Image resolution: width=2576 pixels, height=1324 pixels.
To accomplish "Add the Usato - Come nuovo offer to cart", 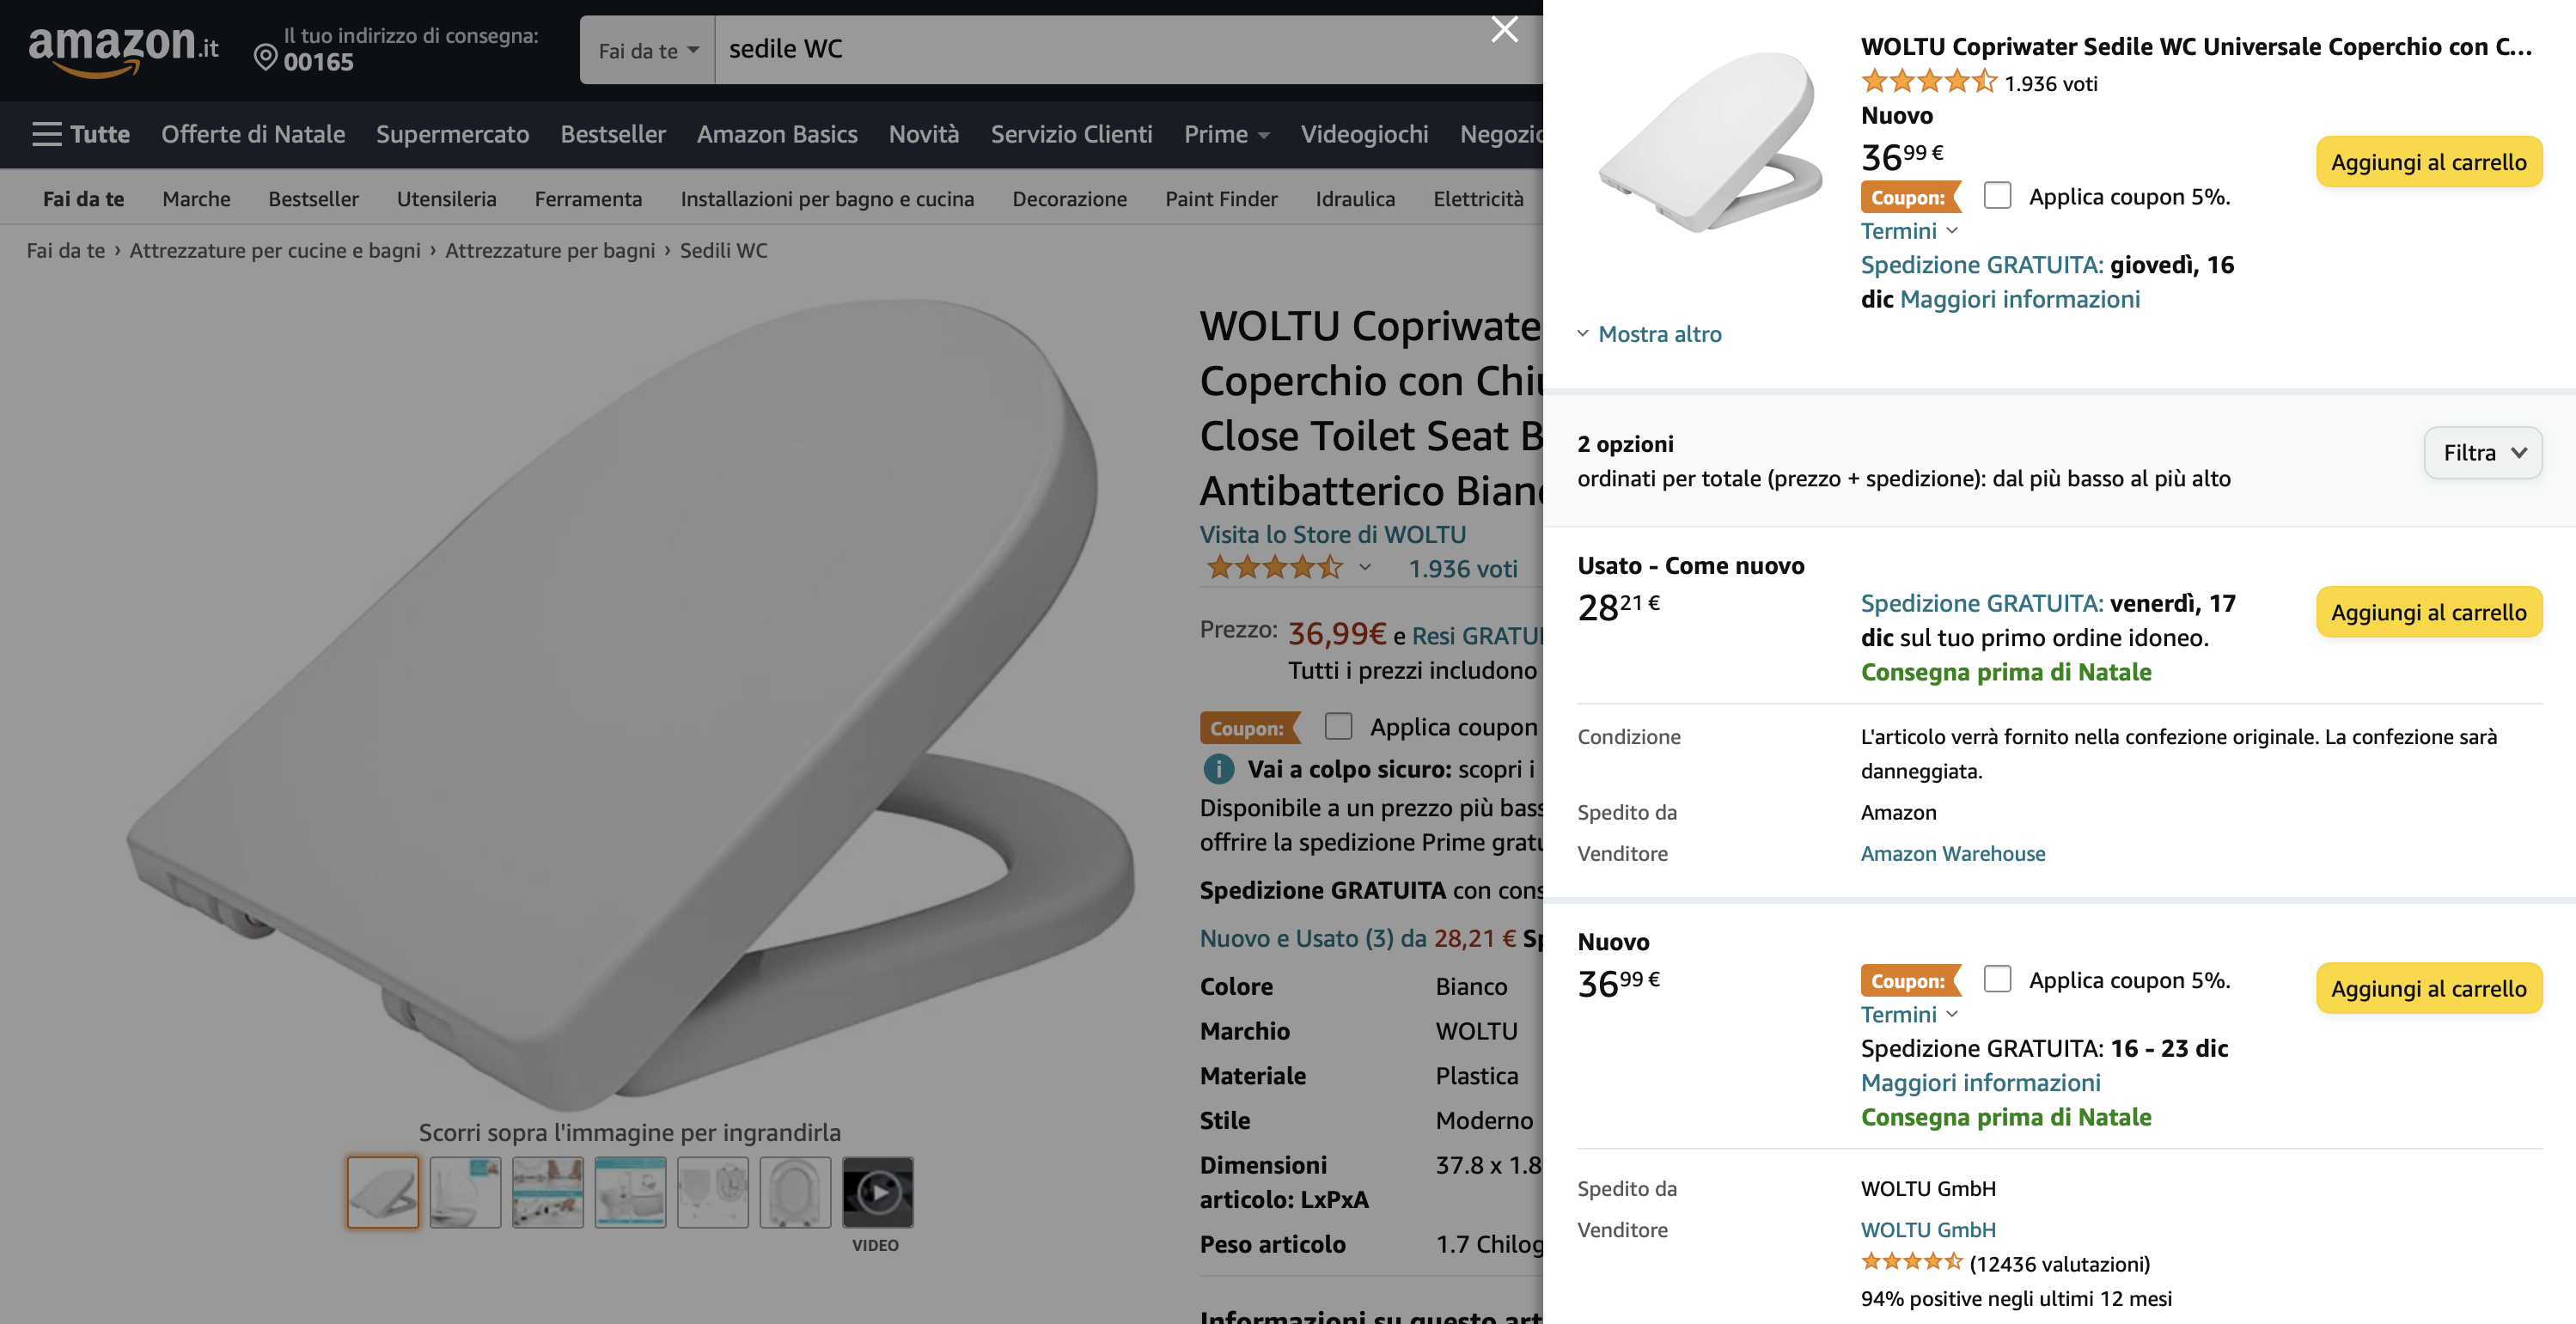I will (2428, 612).
